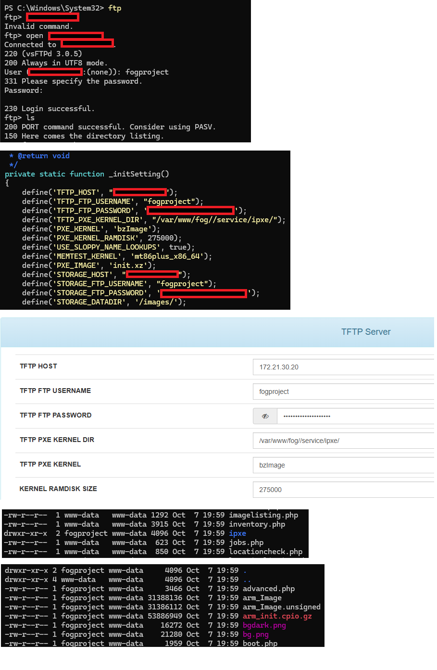
Task: Show the TFTP FTP password with eye icon
Action: click(265, 416)
